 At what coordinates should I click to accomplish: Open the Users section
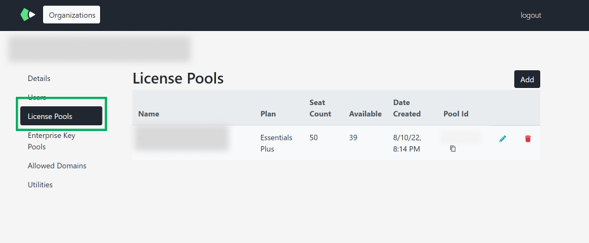pyautogui.click(x=37, y=97)
